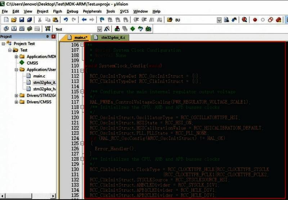This screenshot has height=200, width=288.
Task: Click the Open file folder icon
Action: click(14, 20)
